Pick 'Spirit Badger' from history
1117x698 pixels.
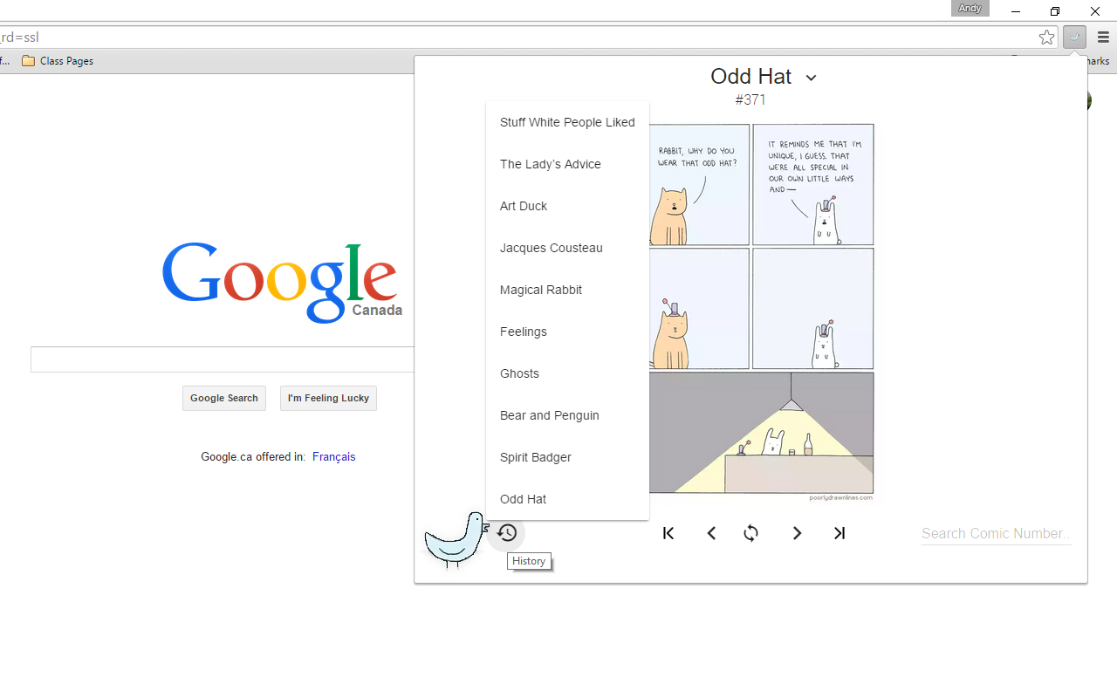pyautogui.click(x=567, y=457)
